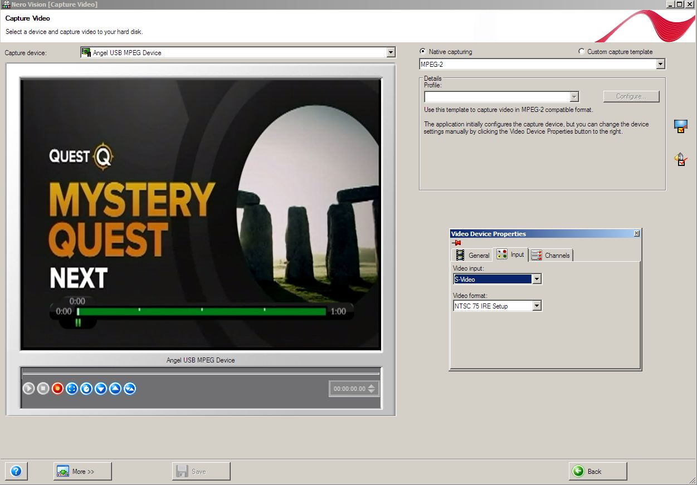Click the 'Video format:' label
The image size is (697, 485).
(470, 295)
